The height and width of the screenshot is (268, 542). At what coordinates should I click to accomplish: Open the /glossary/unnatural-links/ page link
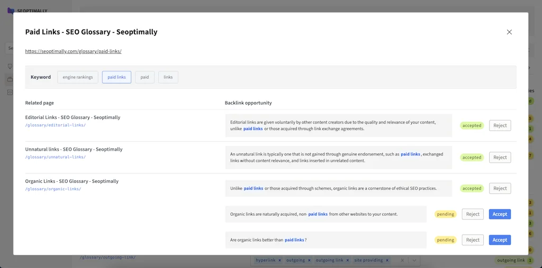55,157
